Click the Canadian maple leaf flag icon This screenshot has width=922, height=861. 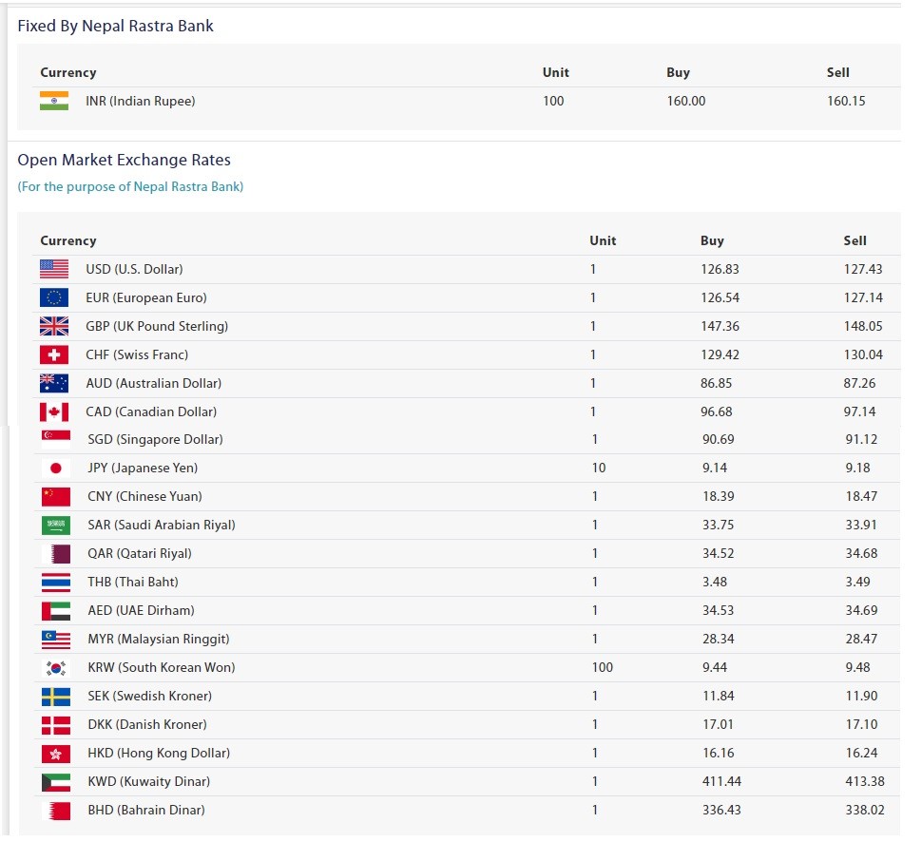(54, 411)
